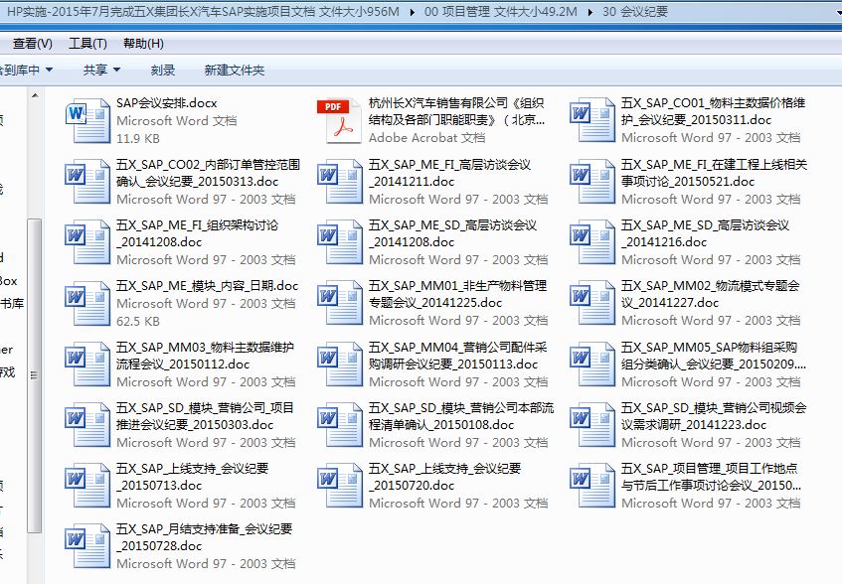Select the ME_模块_内容_日期.doc file icon
Image resolution: width=842 pixels, height=584 pixels.
[87, 303]
